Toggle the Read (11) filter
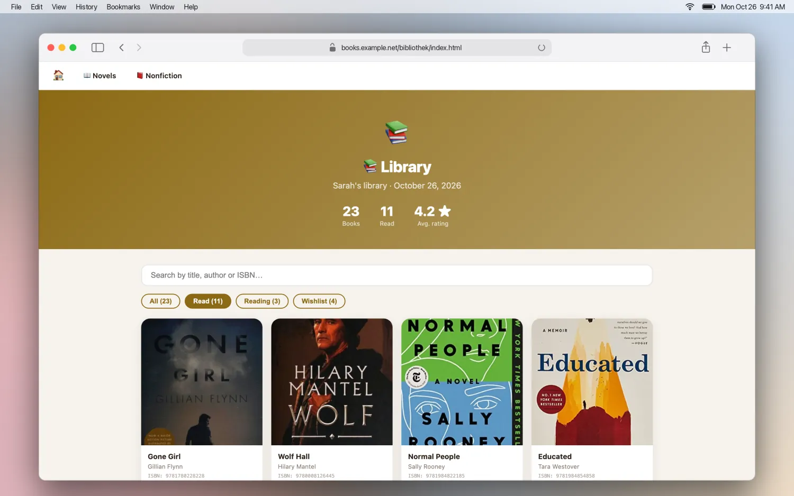This screenshot has height=496, width=794. click(x=208, y=301)
